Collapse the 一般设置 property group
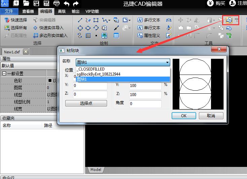The width and height of the screenshot is (247, 179). pyautogui.click(x=4, y=74)
